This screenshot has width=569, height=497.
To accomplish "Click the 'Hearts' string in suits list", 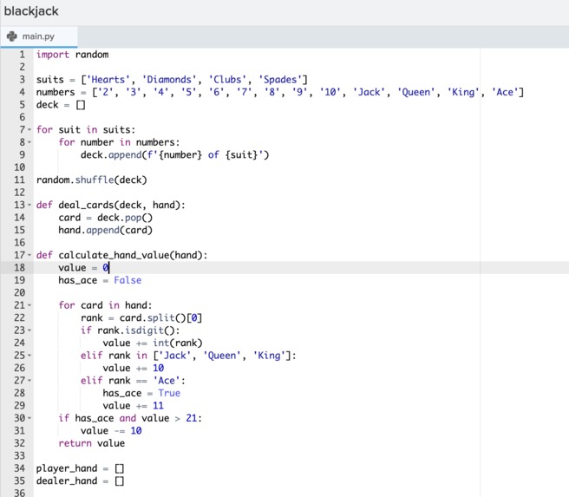I will [108, 80].
